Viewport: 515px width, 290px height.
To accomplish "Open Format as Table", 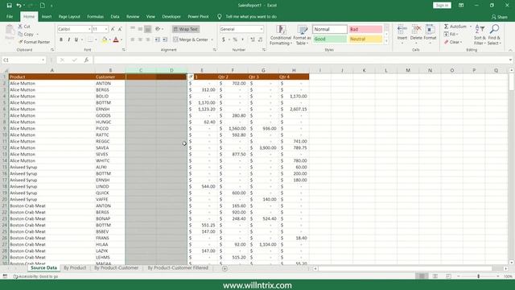I will 302,35.
